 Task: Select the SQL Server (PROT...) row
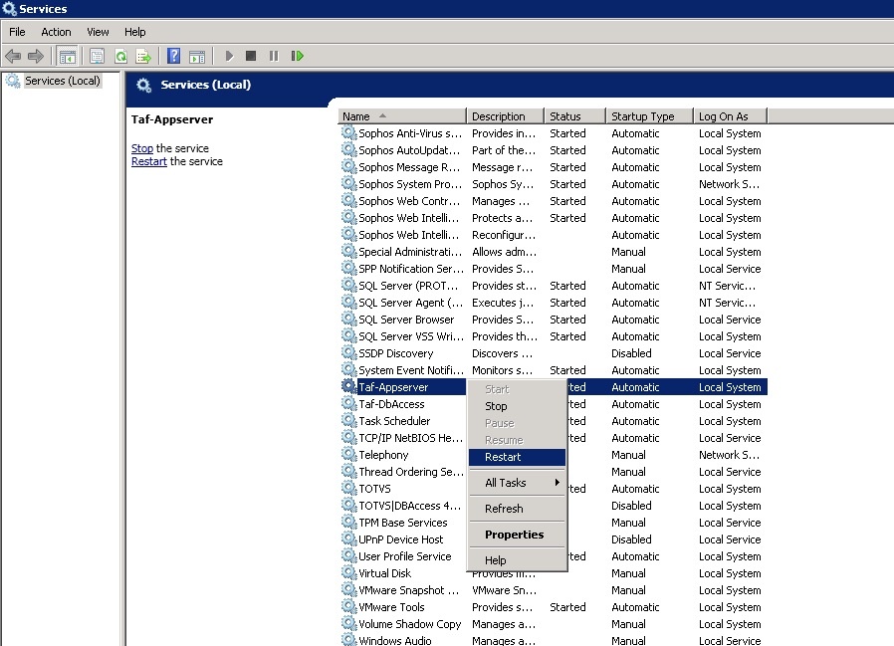(x=554, y=286)
